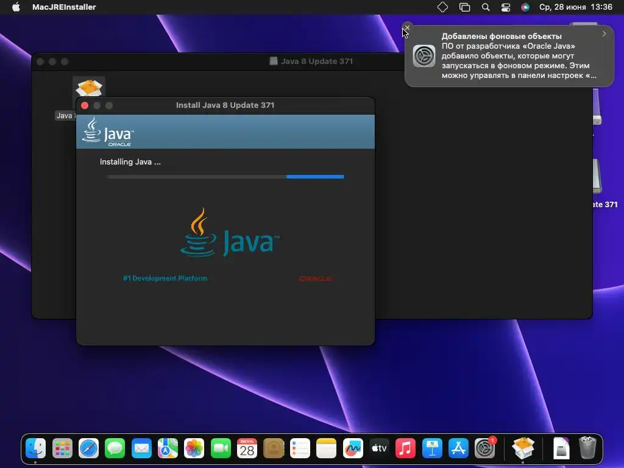Open Launchpad from the Dock
Image resolution: width=624 pixels, height=468 pixels.
pyautogui.click(x=62, y=448)
